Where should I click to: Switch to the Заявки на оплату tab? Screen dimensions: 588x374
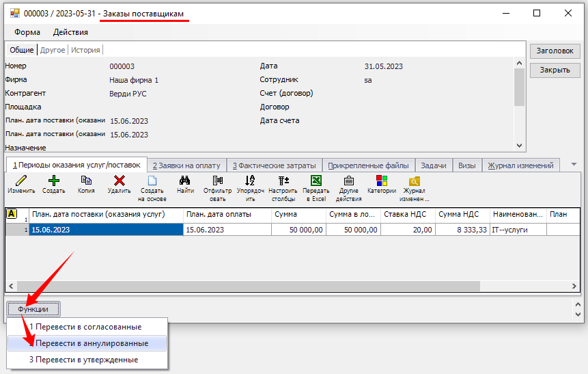pos(186,165)
